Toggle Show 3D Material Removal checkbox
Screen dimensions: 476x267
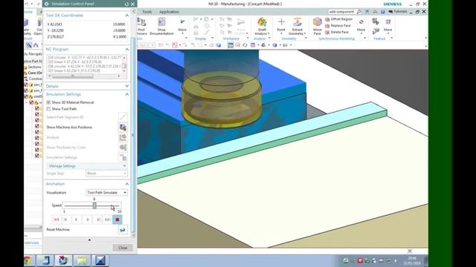coord(48,102)
